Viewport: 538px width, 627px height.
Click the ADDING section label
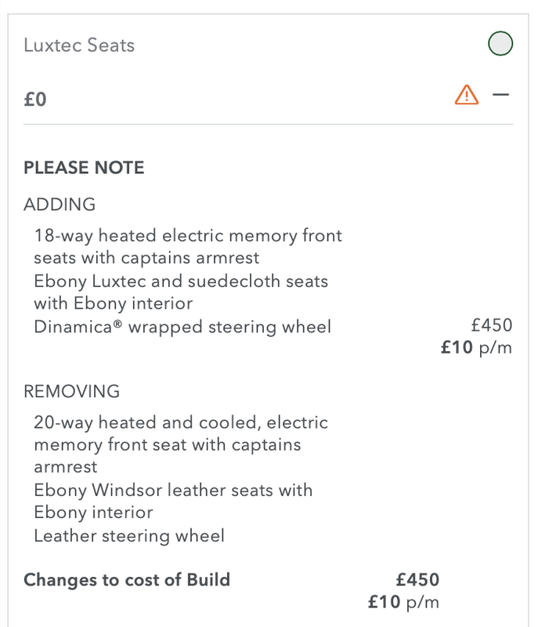(60, 205)
